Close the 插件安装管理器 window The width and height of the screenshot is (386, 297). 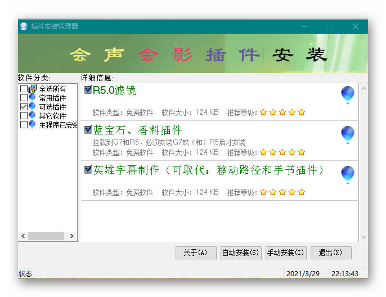[356, 26]
